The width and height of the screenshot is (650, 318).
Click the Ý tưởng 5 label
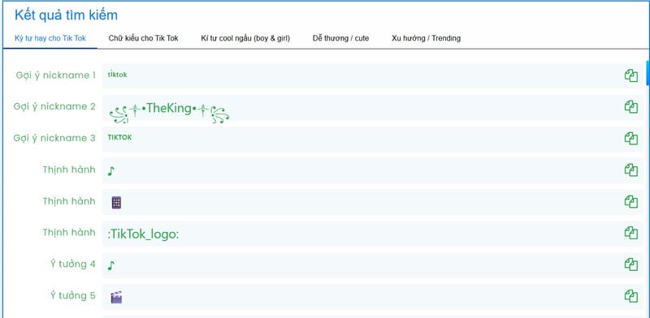point(73,295)
